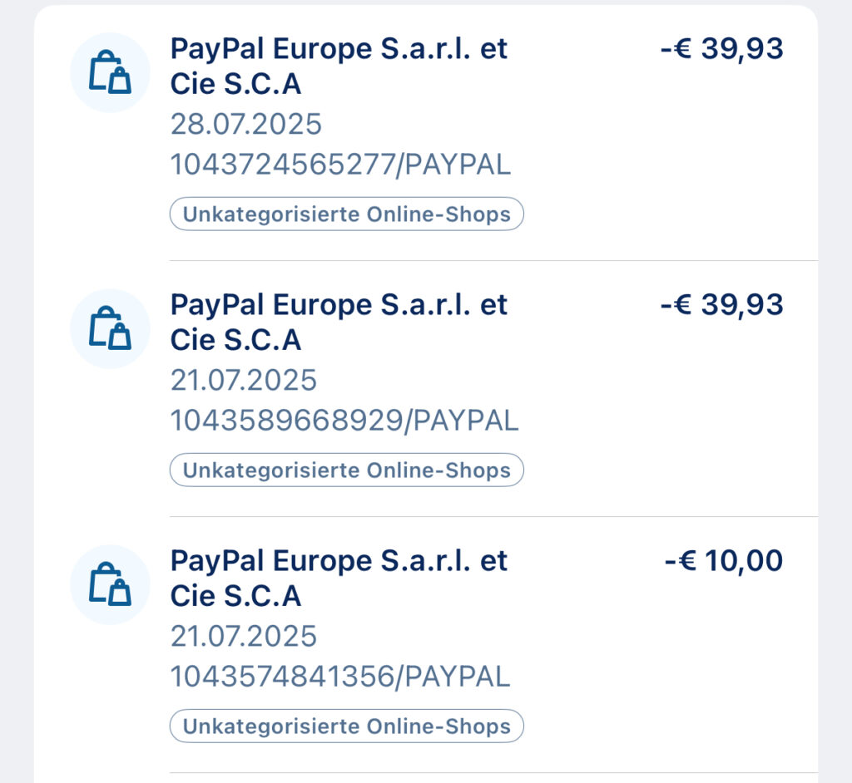Click shopping bag icon beside reference 1043589668929
The height and width of the screenshot is (783, 852).
click(x=110, y=328)
